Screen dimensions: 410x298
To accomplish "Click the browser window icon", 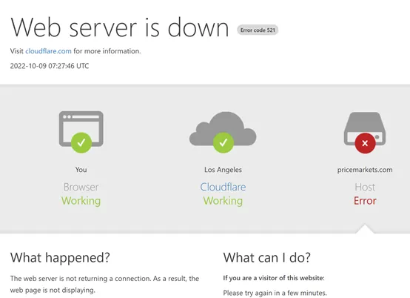I will 81,129.
